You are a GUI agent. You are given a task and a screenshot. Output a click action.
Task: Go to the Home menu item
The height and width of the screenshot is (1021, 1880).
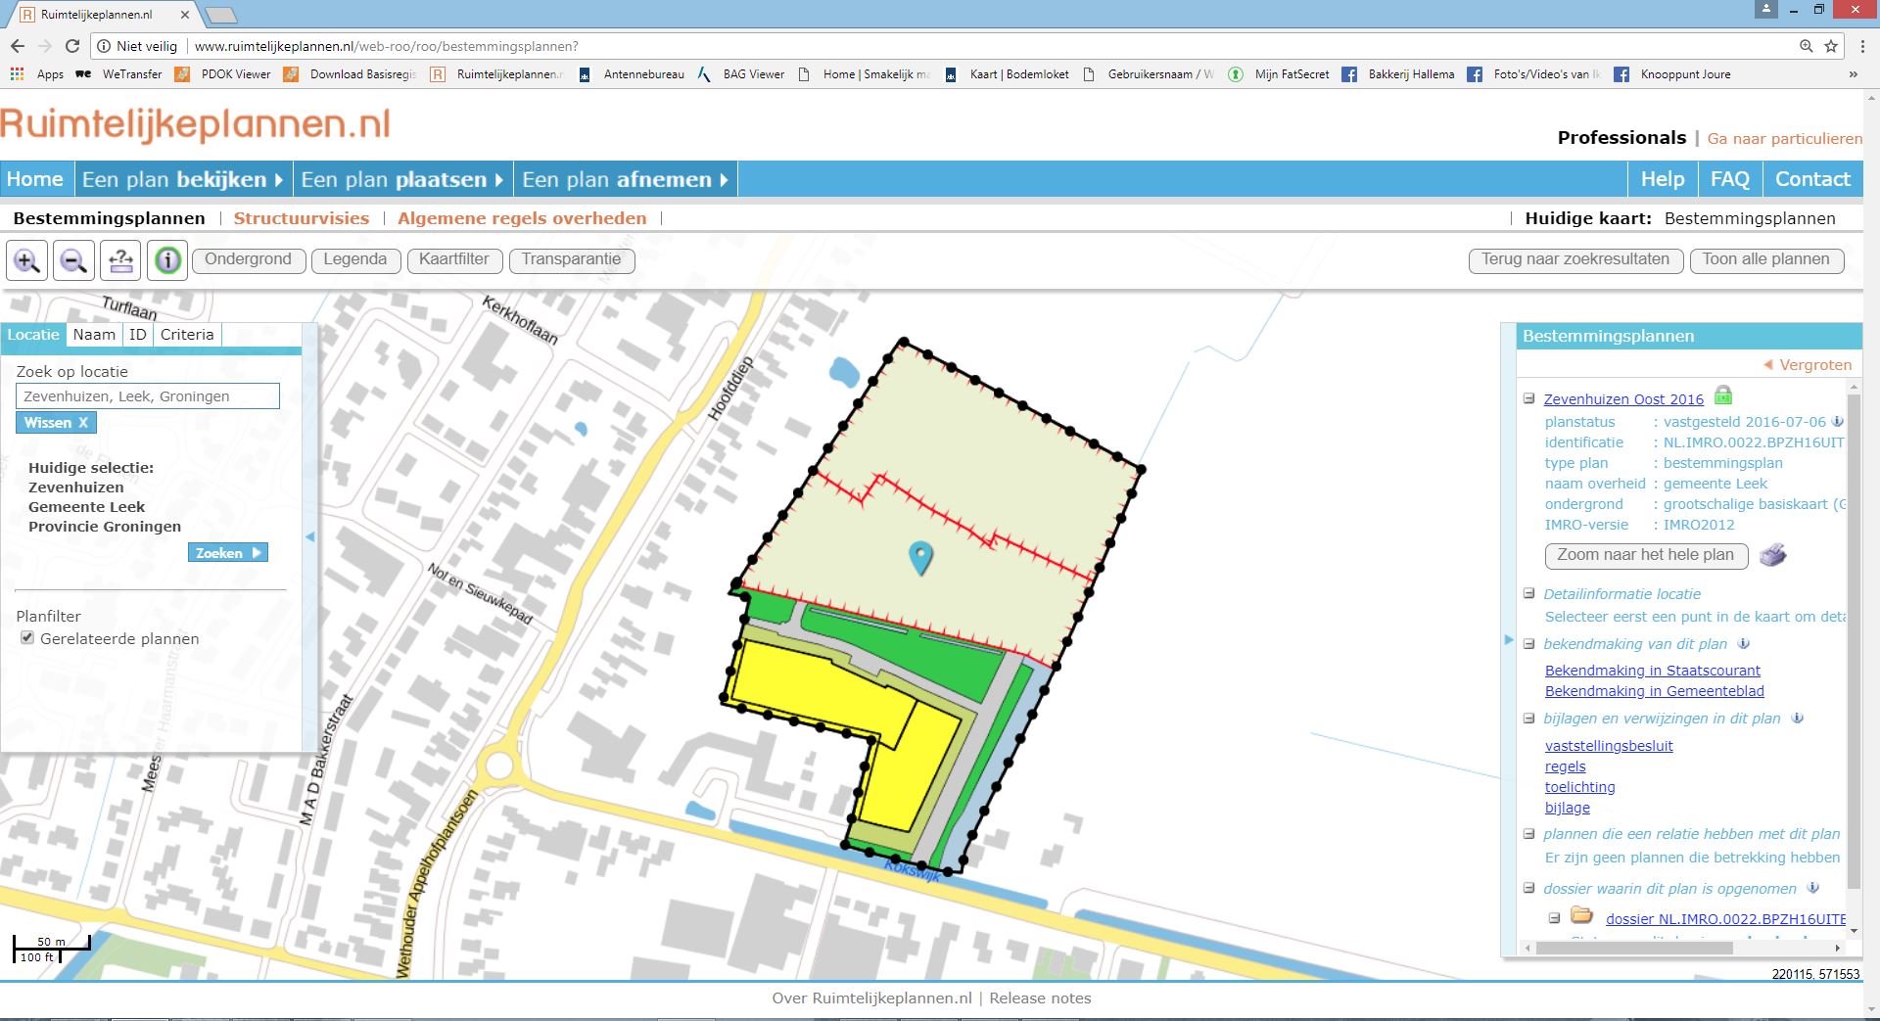(x=35, y=179)
